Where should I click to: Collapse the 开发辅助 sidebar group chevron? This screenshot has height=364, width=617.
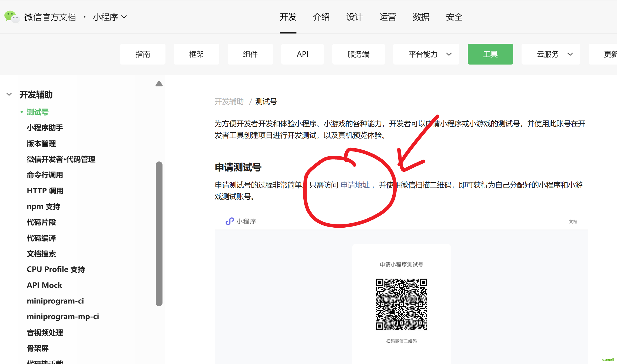tap(9, 95)
